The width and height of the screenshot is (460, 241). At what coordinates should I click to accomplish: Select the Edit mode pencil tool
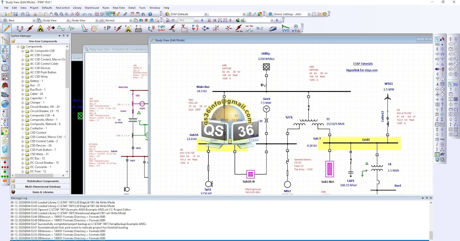click(x=7, y=28)
